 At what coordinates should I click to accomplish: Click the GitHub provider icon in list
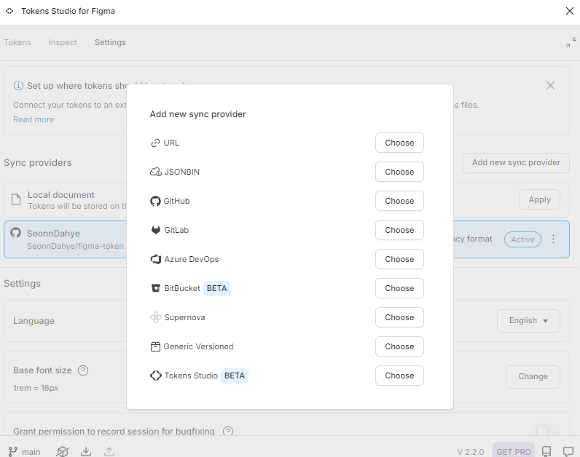pyautogui.click(x=155, y=201)
